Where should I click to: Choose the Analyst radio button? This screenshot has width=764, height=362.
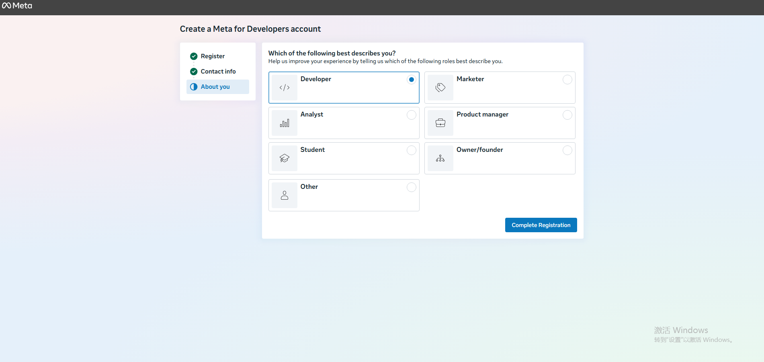click(411, 115)
